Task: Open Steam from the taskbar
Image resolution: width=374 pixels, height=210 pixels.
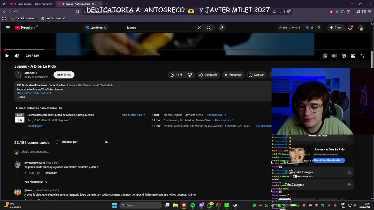Action: tap(235, 205)
